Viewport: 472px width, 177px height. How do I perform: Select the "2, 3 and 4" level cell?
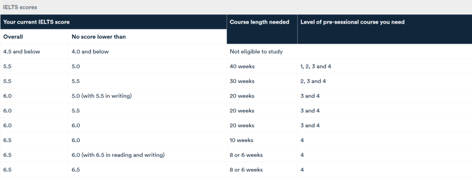coord(313,81)
